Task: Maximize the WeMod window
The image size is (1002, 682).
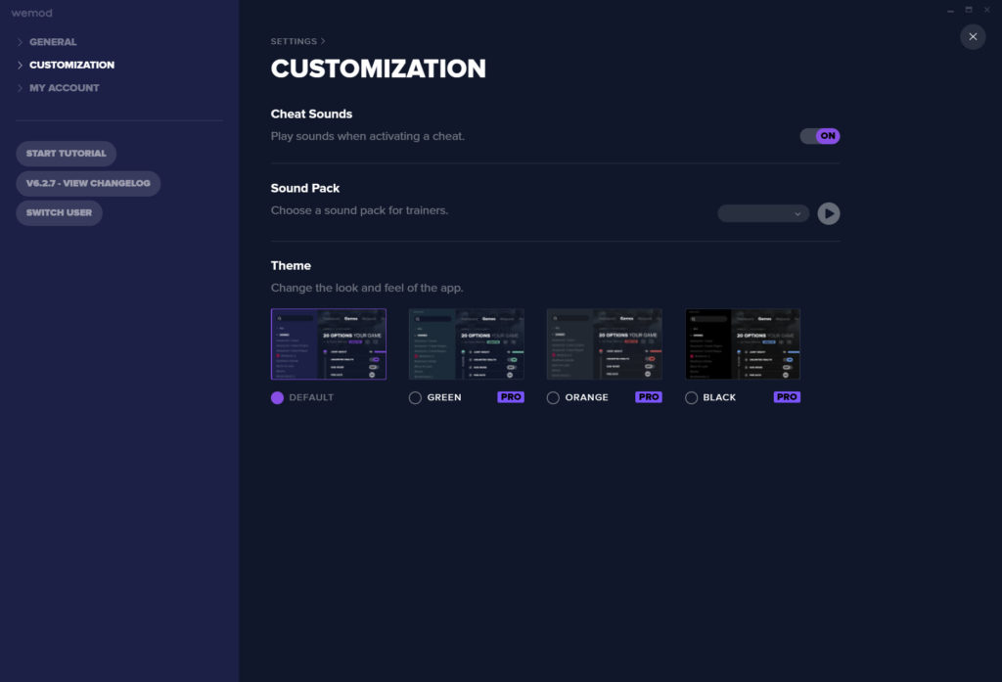Action: click(x=969, y=10)
